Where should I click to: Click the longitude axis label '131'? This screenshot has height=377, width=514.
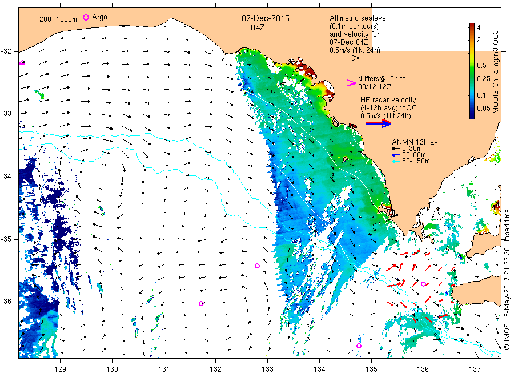pyautogui.click(x=164, y=370)
